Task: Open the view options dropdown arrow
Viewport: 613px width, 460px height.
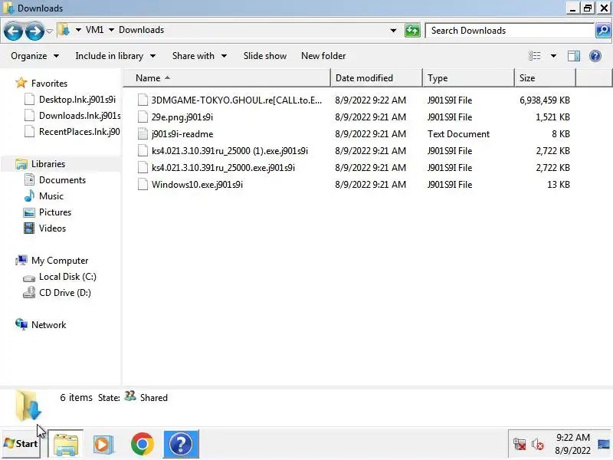Action: 553,56
